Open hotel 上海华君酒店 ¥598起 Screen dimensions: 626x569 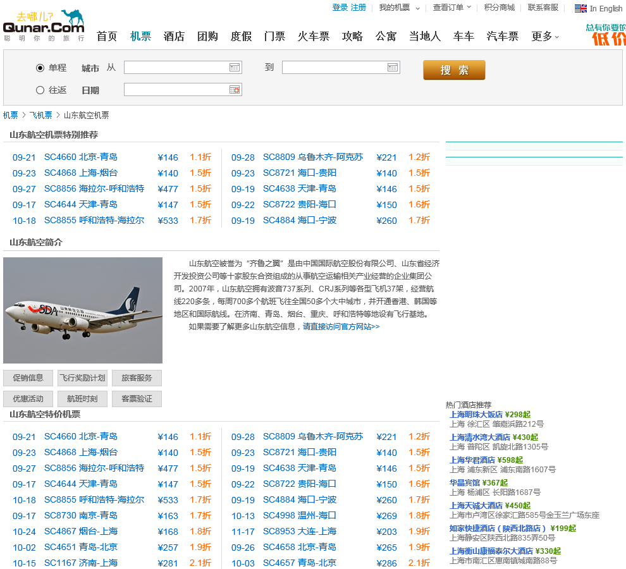486,460
